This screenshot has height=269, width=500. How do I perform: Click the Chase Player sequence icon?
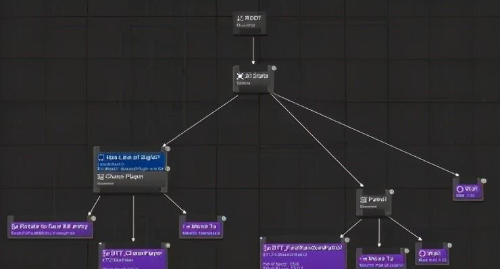[x=101, y=177]
